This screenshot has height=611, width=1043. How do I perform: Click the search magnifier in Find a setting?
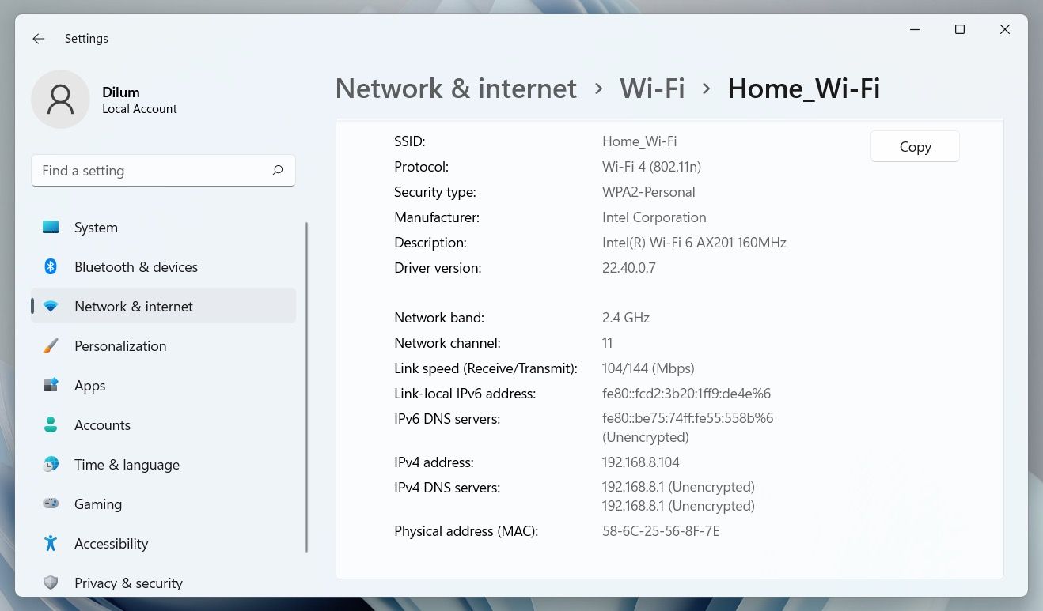pos(278,170)
